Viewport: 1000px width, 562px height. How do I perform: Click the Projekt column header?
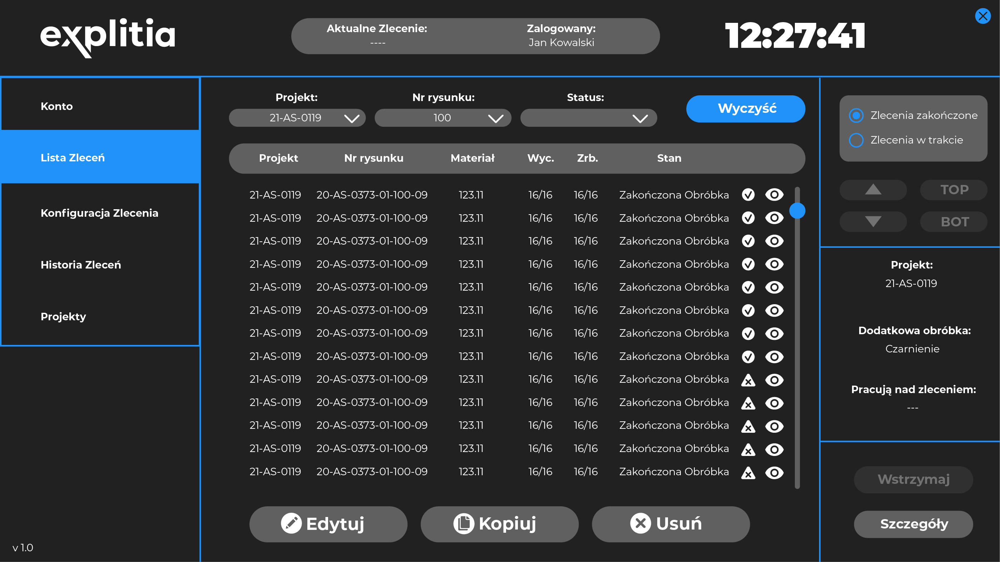(x=278, y=158)
